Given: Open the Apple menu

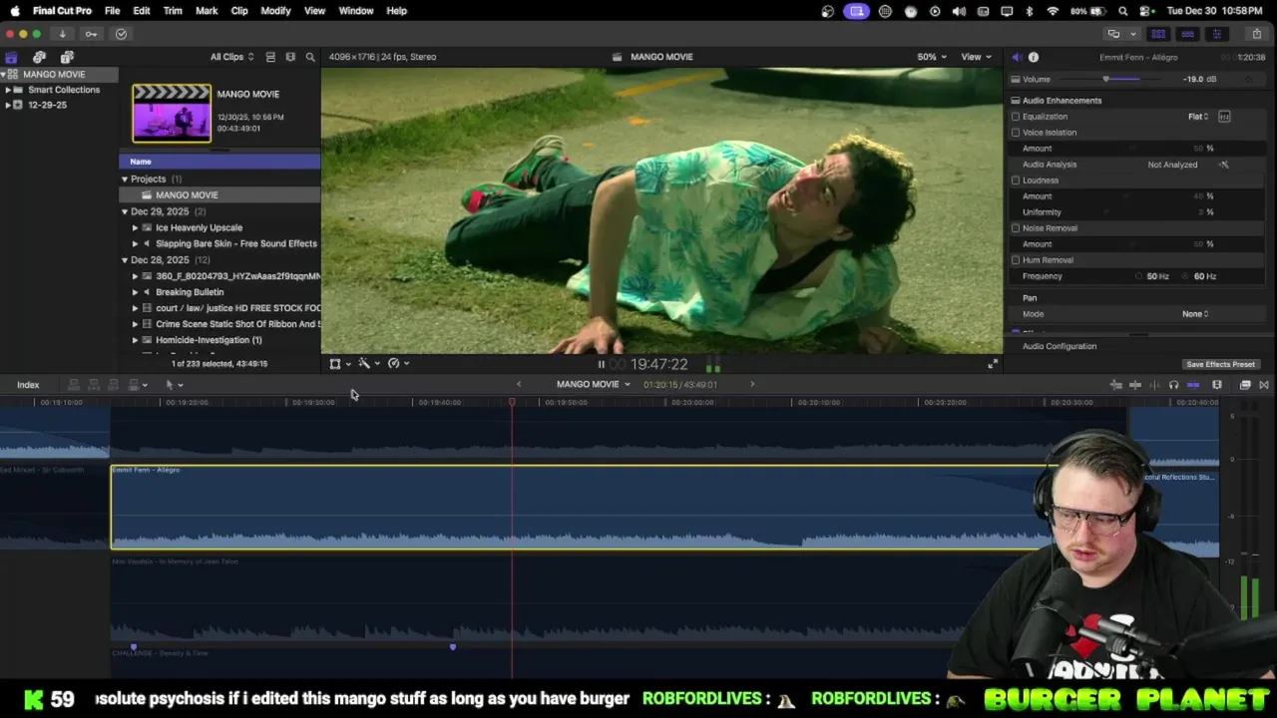Looking at the screenshot, I should 15,11.
